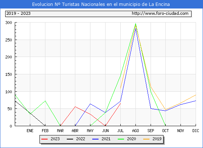This screenshot has height=148, width=203.
Task: Click the blue 2021 line point at SEP
Action: tap(151, 108)
